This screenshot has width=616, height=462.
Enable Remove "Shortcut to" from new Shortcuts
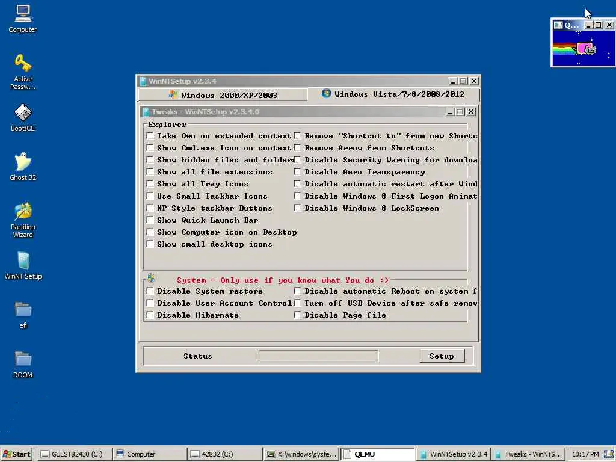coord(297,136)
